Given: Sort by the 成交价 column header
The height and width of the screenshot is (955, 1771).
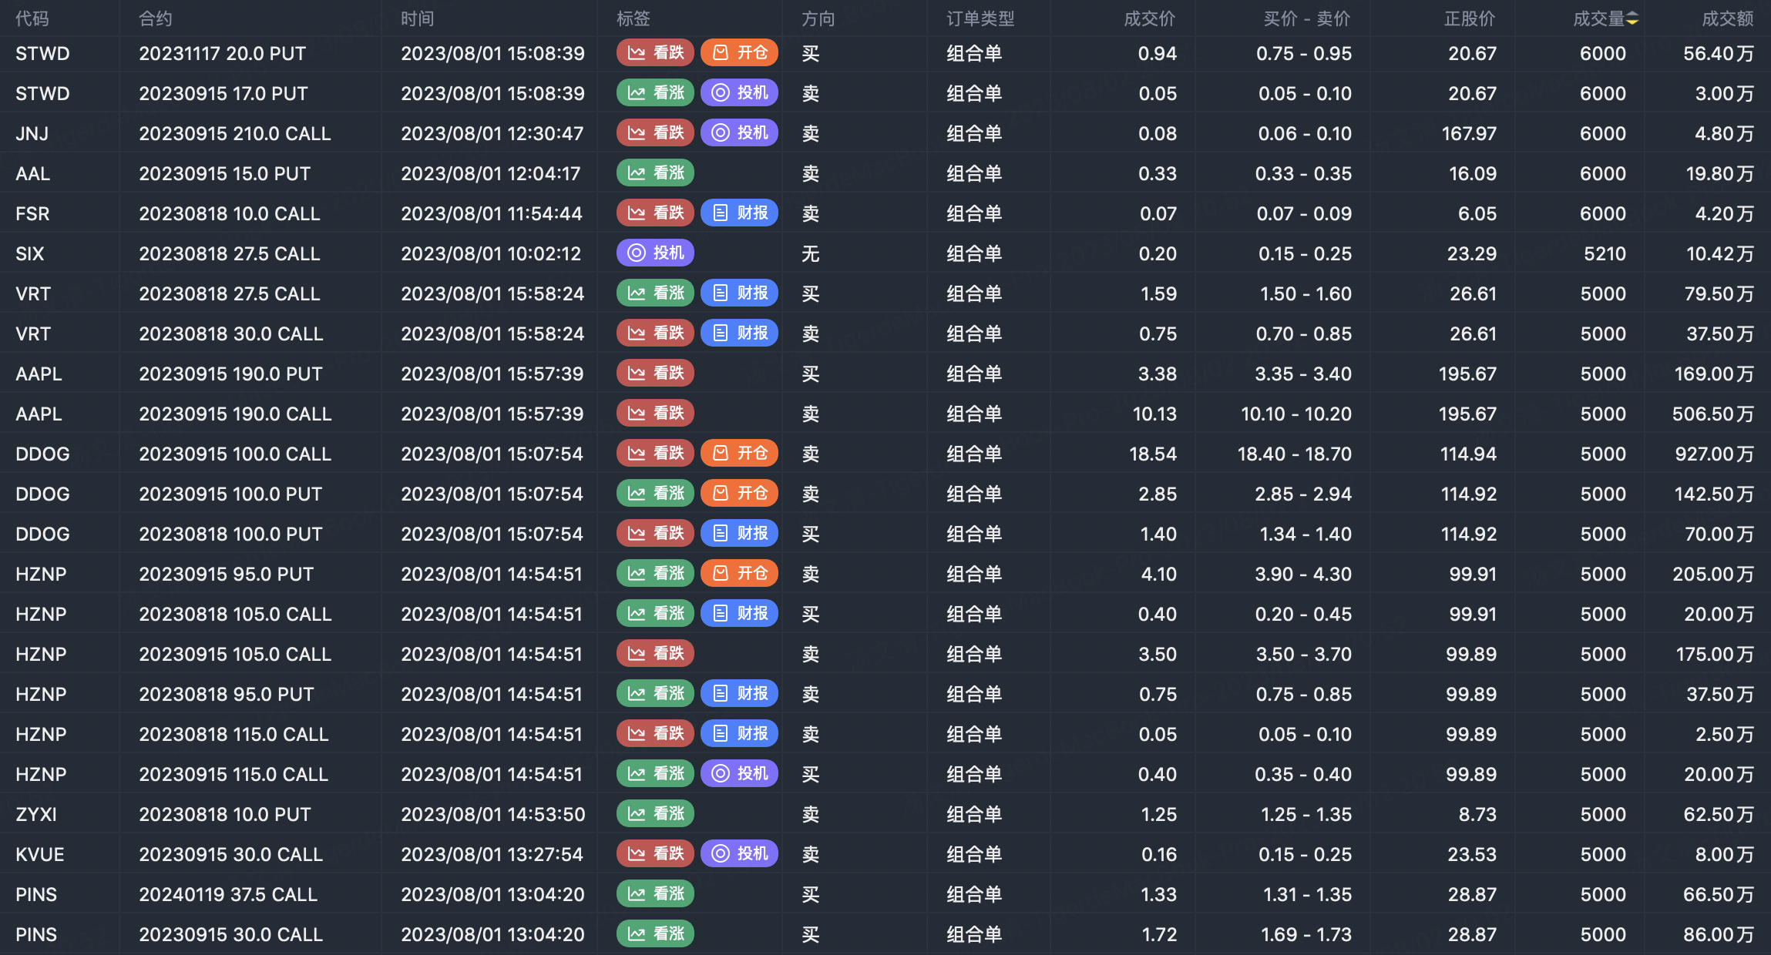Looking at the screenshot, I should [x=1149, y=19].
